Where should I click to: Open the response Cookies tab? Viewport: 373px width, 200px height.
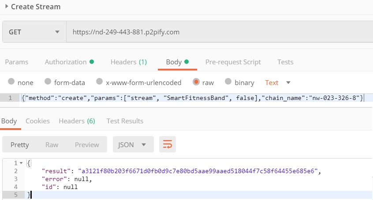[37, 121]
